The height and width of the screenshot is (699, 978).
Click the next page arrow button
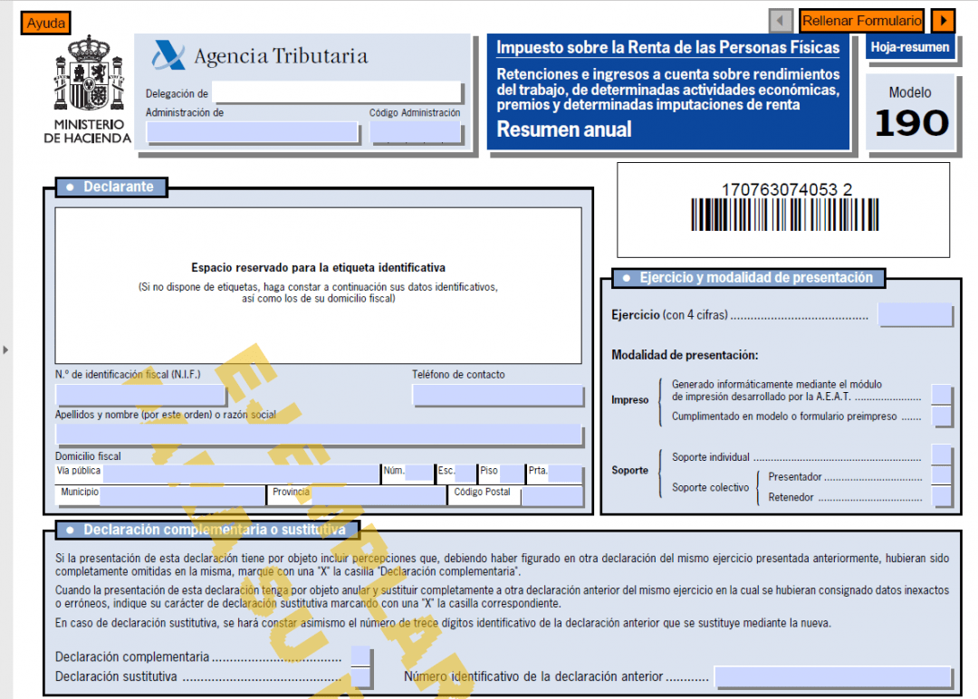(943, 21)
